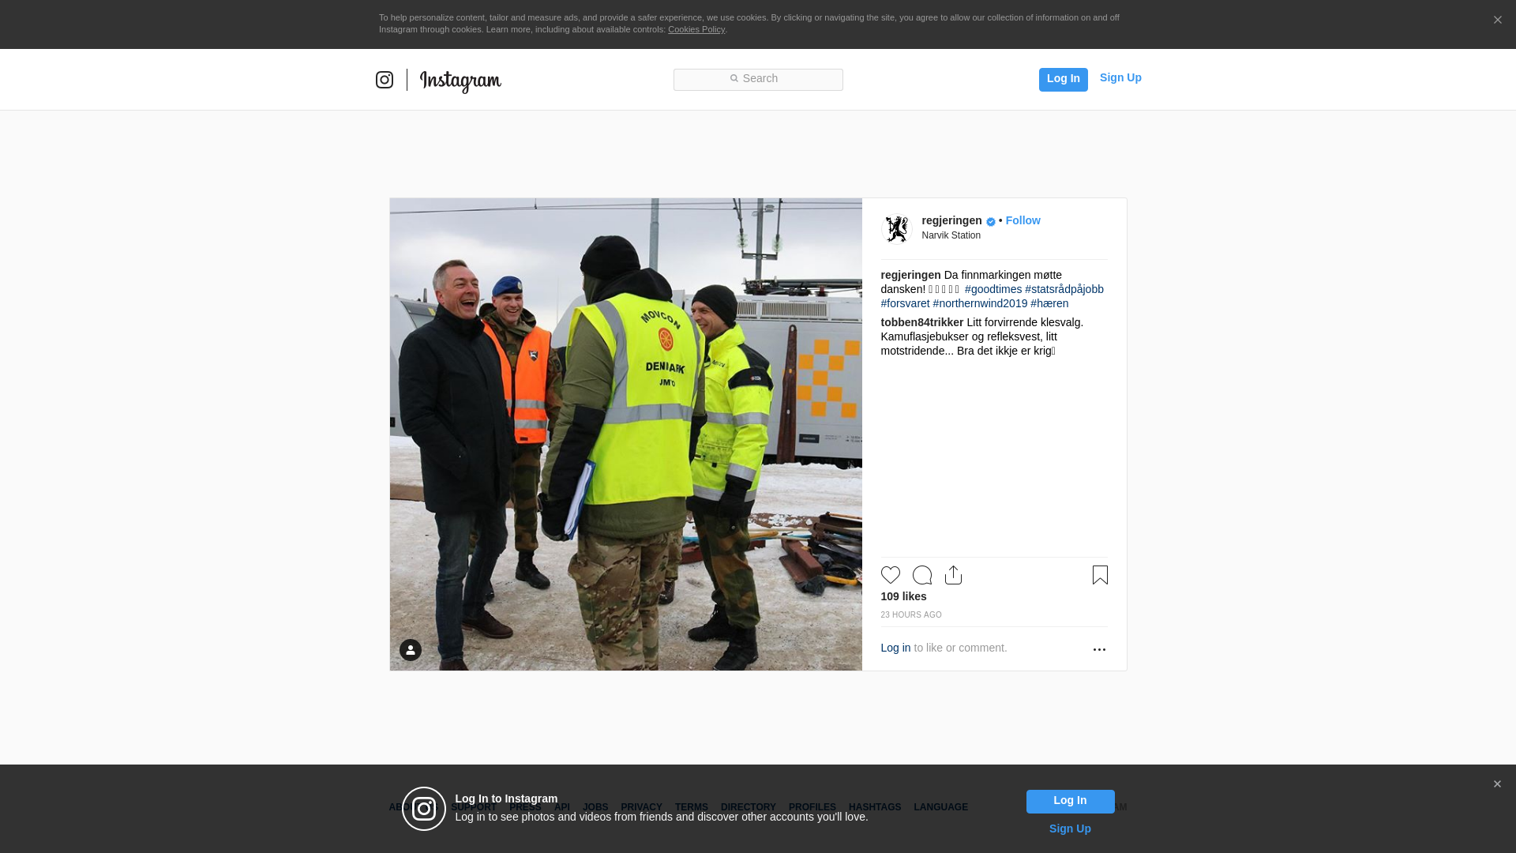This screenshot has height=853, width=1516.
Task: Open the header Sign Up link
Action: (x=1120, y=77)
